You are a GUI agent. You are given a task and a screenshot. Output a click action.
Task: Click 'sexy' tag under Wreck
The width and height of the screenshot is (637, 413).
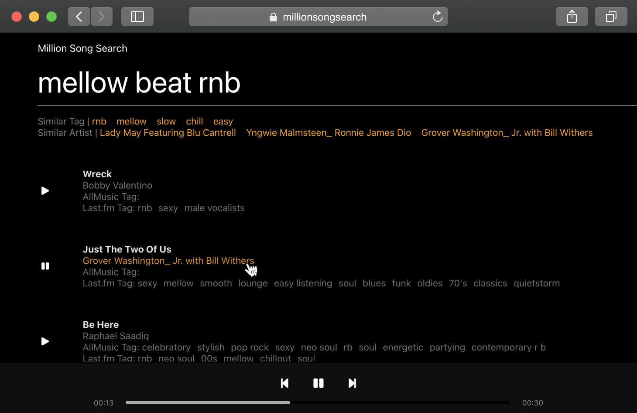pos(168,208)
